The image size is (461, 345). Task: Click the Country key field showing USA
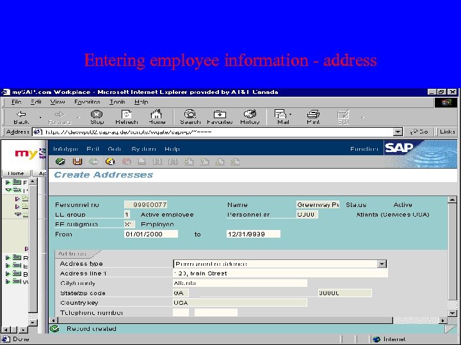pos(240,302)
